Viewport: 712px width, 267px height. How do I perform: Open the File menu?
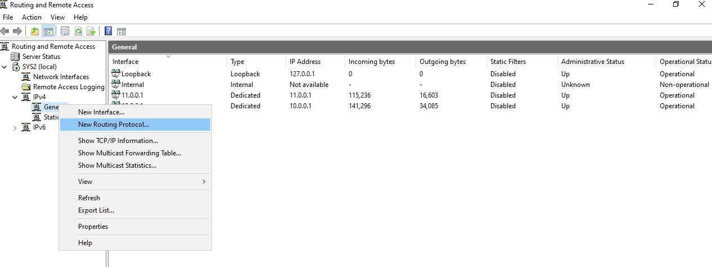pos(8,17)
